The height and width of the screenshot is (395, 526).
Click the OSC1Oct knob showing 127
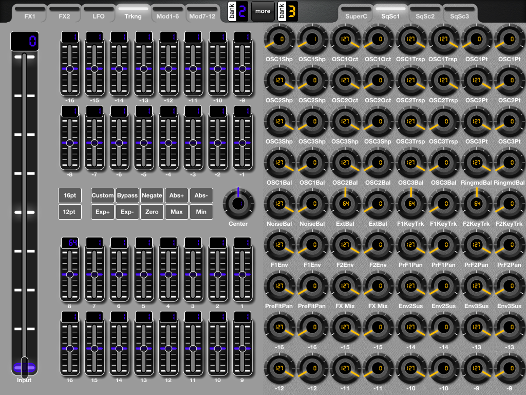345,39
